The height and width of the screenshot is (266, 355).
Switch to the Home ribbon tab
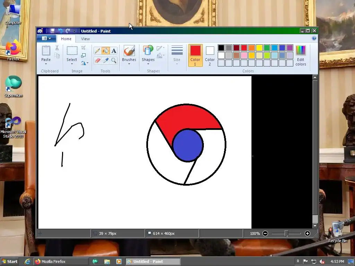(x=66, y=39)
